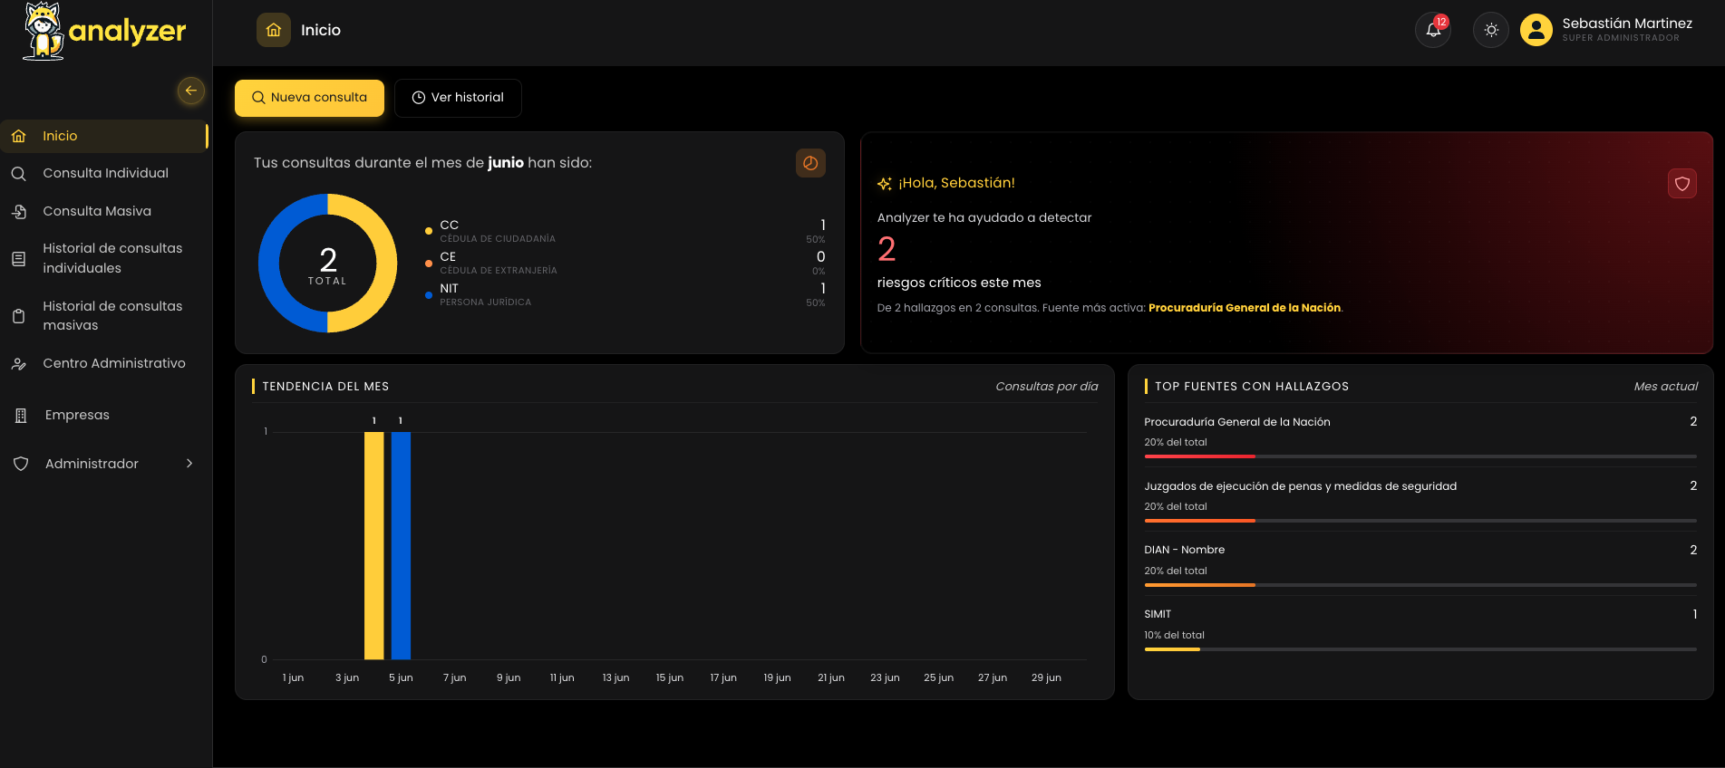Open Empresas menu item
The height and width of the screenshot is (768, 1725).
[104, 415]
